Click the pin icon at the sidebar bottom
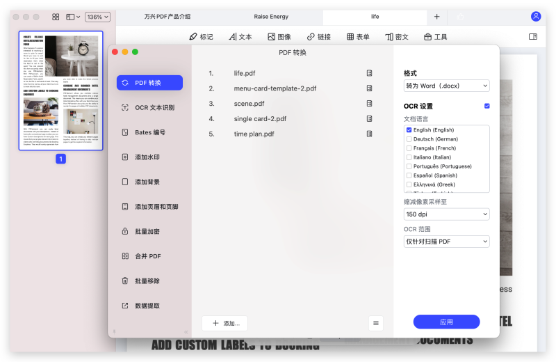 pyautogui.click(x=114, y=332)
